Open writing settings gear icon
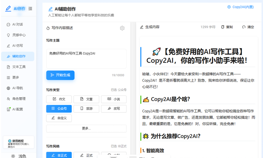The height and width of the screenshot is (158, 263). [122, 28]
